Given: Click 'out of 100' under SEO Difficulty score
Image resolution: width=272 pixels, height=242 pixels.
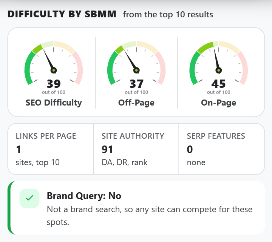Looking at the screenshot, I should click(x=54, y=92).
